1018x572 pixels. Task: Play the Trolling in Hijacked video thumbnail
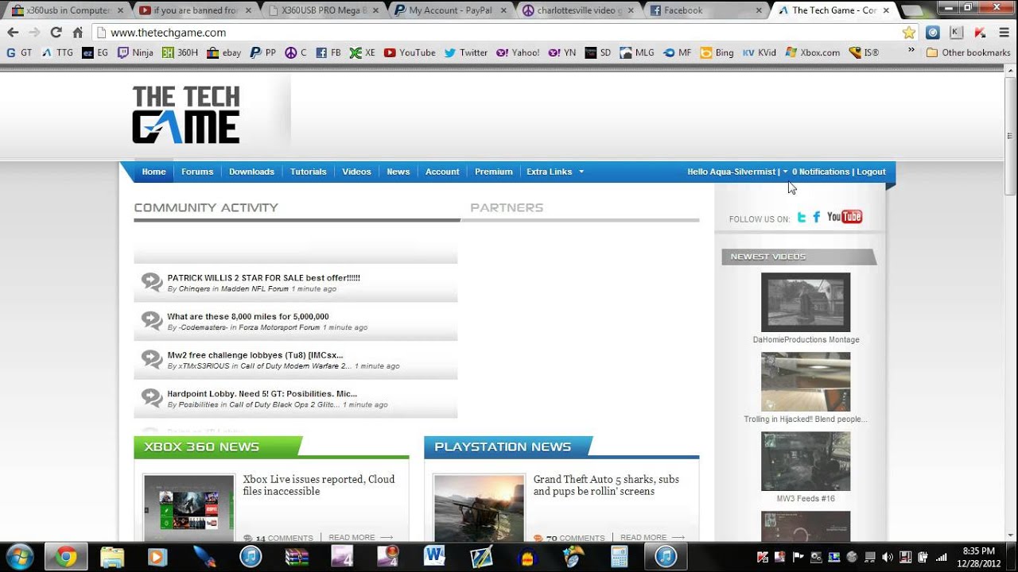point(806,381)
